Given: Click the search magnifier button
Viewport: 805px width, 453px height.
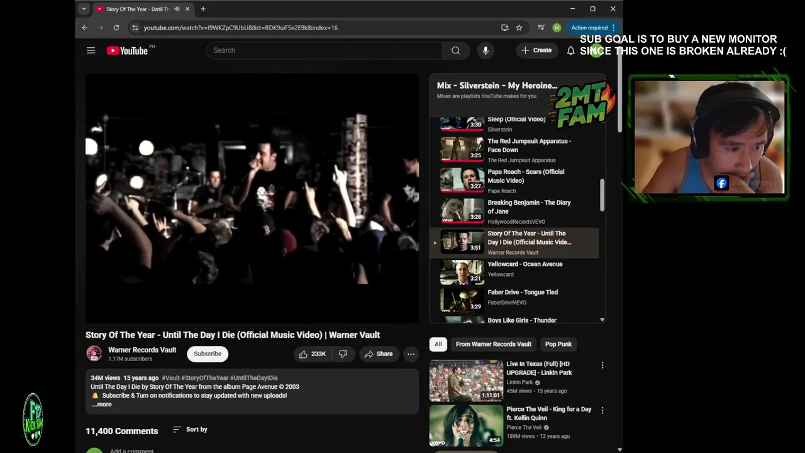Looking at the screenshot, I should [455, 50].
